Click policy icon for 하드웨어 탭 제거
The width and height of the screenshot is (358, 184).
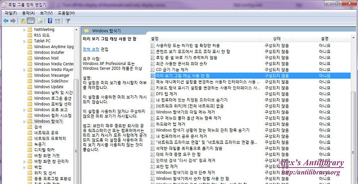(153, 124)
